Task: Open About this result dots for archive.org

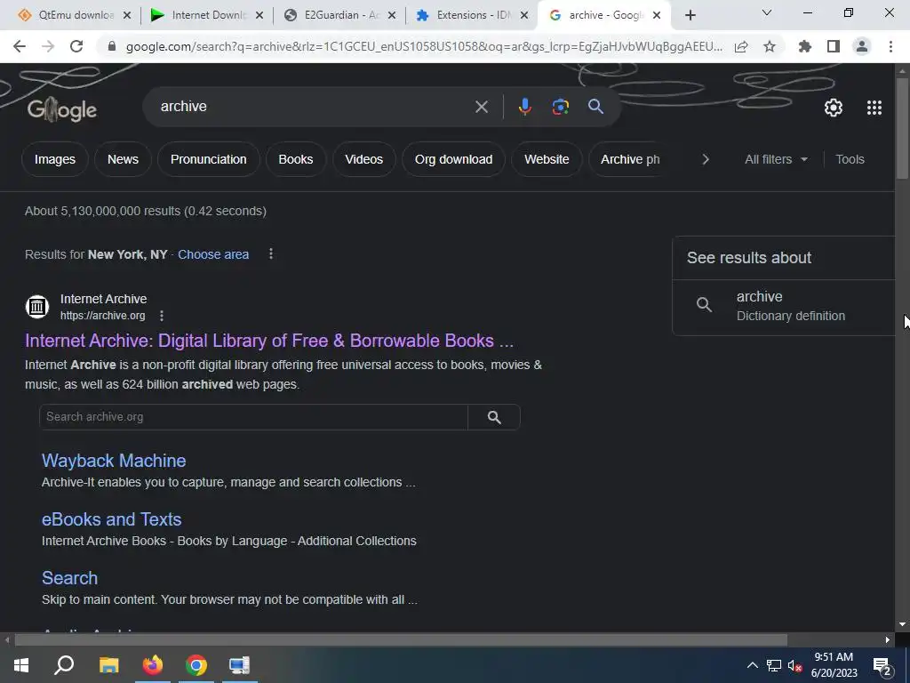Action: click(162, 316)
